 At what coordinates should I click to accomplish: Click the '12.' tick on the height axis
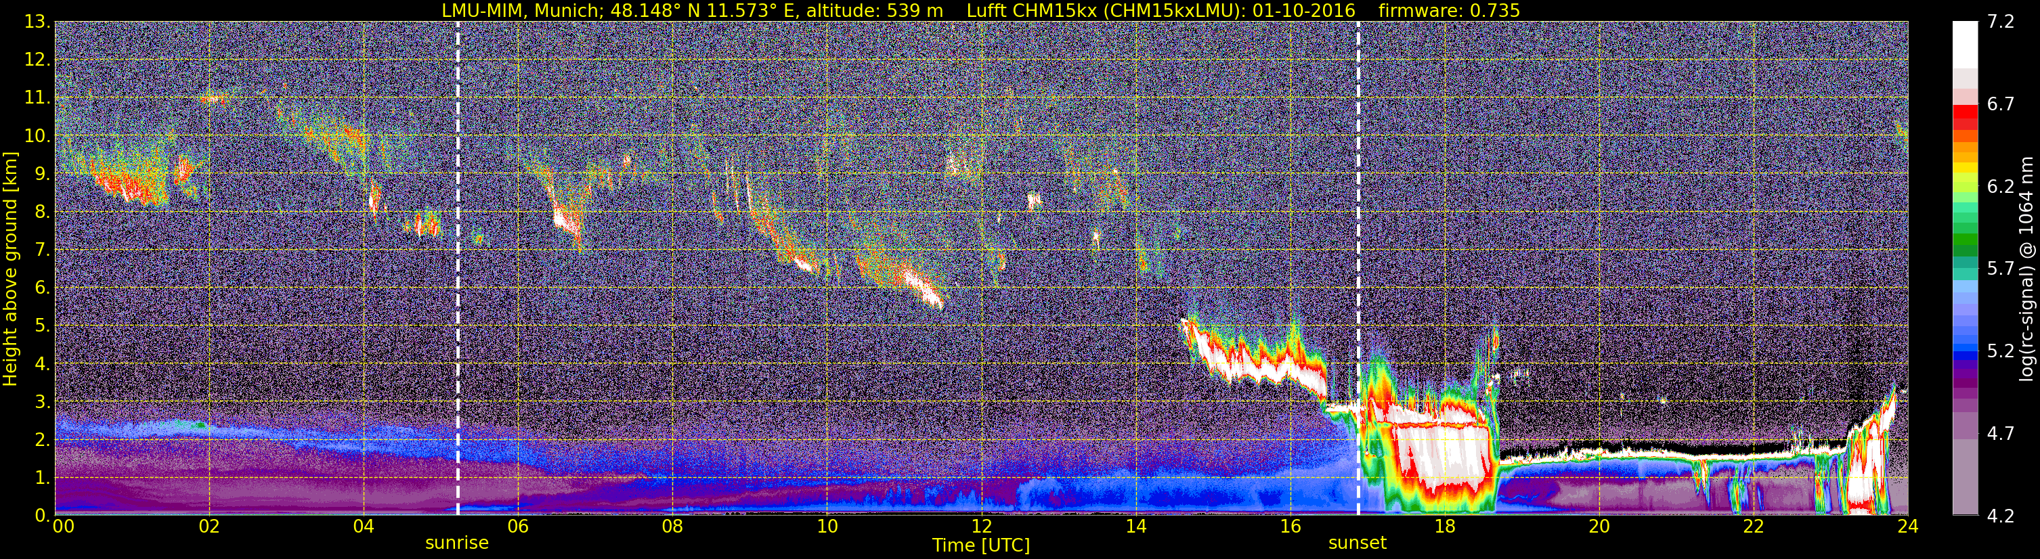37,60
